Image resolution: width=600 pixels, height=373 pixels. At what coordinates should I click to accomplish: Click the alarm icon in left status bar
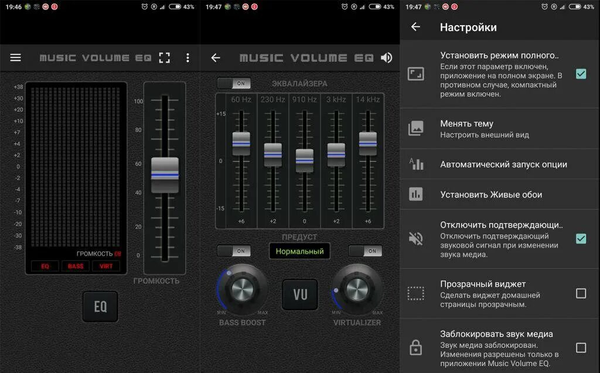(145, 6)
